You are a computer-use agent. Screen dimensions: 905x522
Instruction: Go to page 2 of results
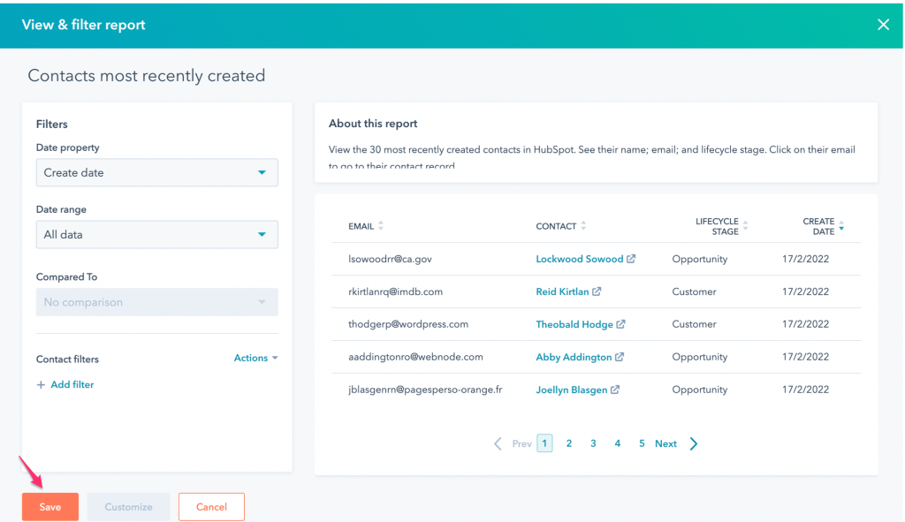point(569,443)
